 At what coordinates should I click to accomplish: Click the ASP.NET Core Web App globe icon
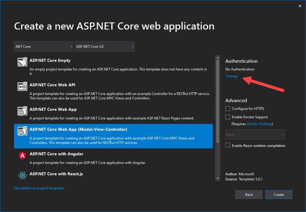(22, 111)
